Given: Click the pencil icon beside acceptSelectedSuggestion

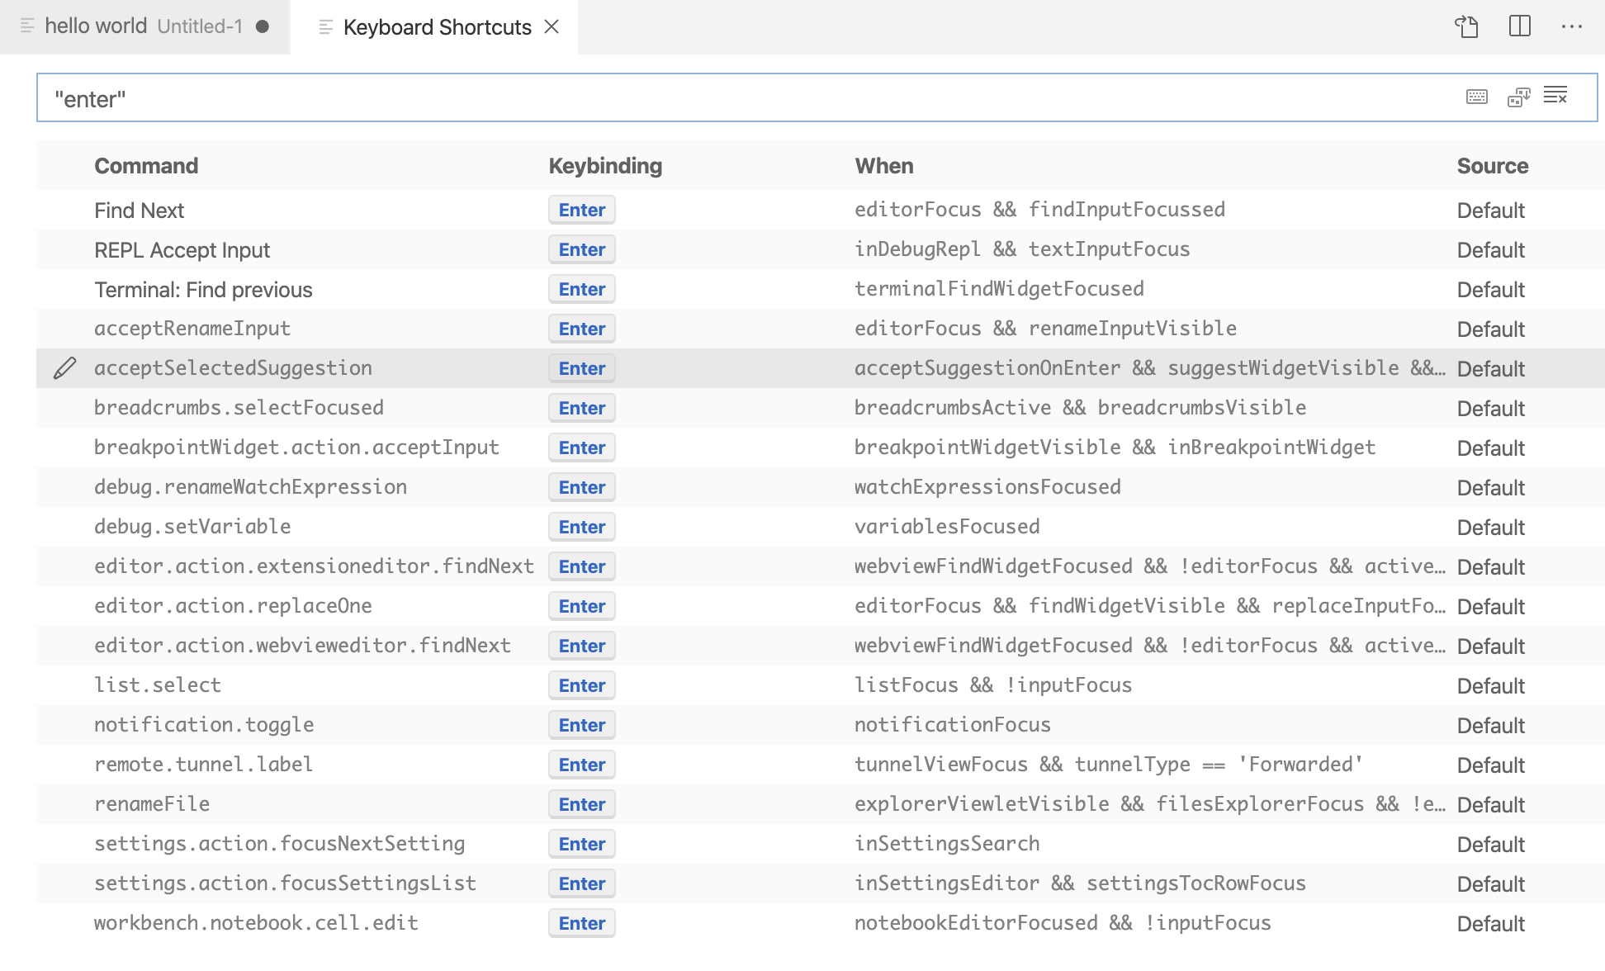Looking at the screenshot, I should pyautogui.click(x=65, y=368).
